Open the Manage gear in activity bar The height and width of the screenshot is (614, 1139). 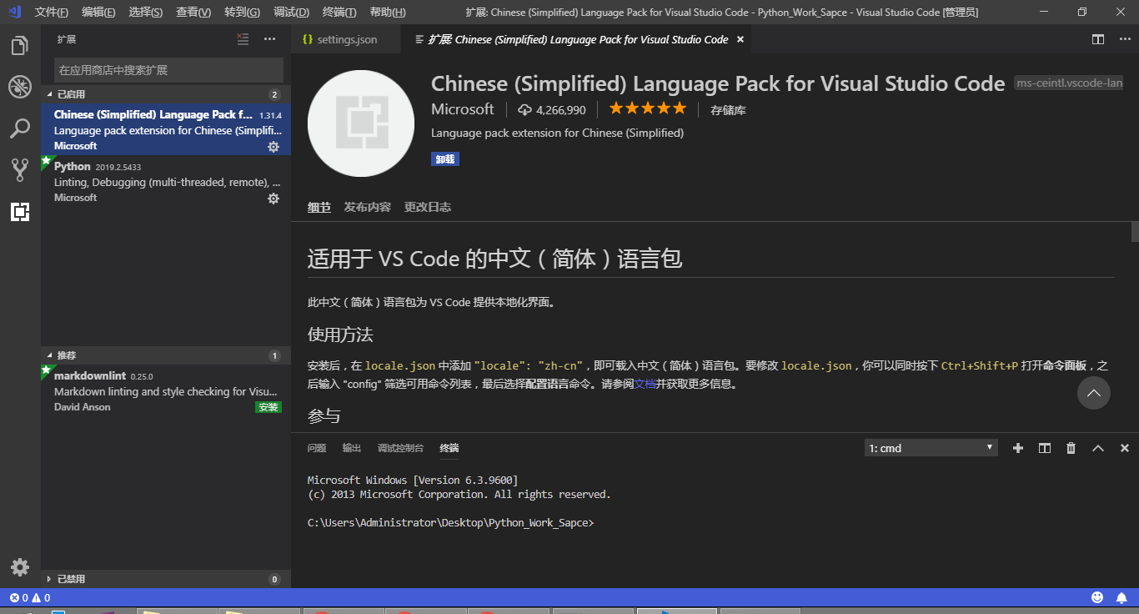(20, 567)
